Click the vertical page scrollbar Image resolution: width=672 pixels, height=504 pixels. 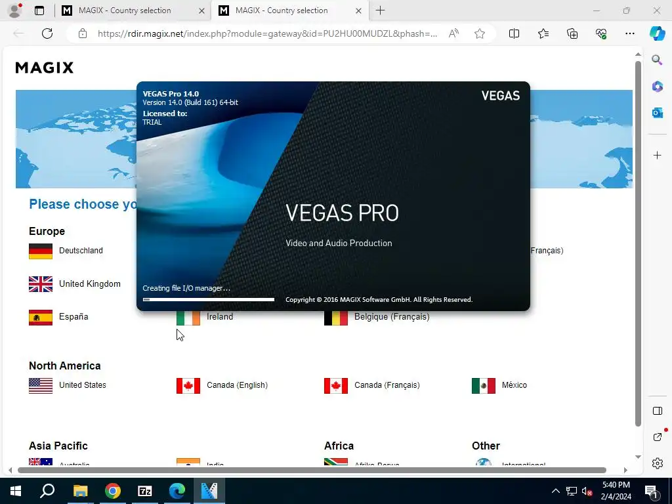point(638,243)
